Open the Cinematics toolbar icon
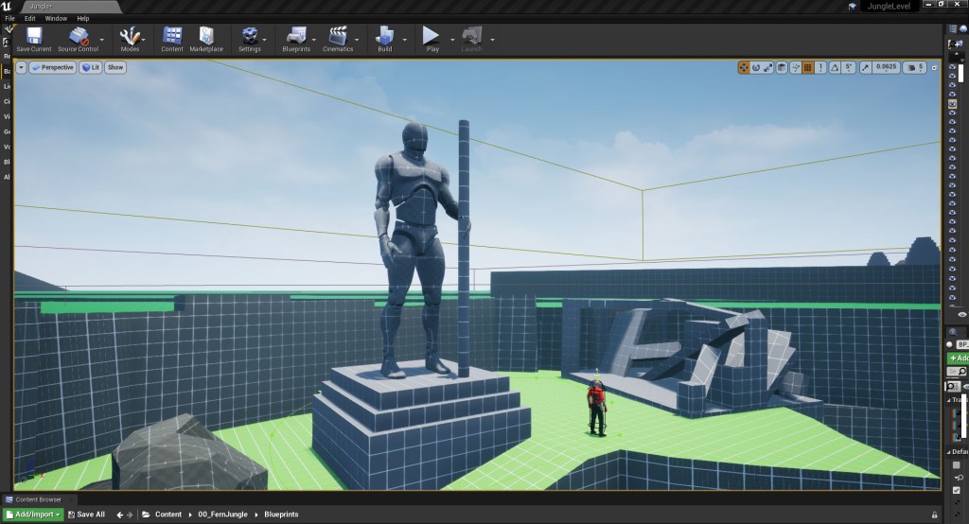The height and width of the screenshot is (524, 969). 338,36
